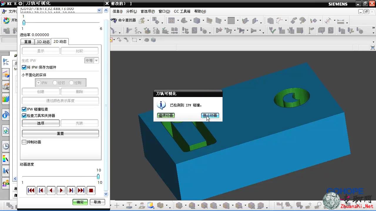Click the 重置 reset button
The height and width of the screenshot is (211, 376).
click(61, 133)
